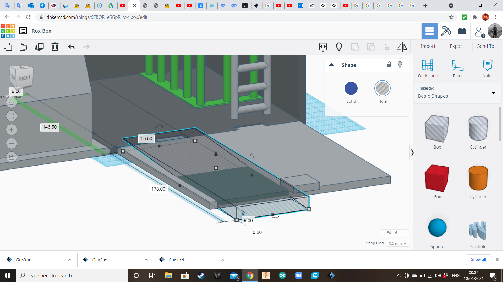Set shape to Hole

382,89
